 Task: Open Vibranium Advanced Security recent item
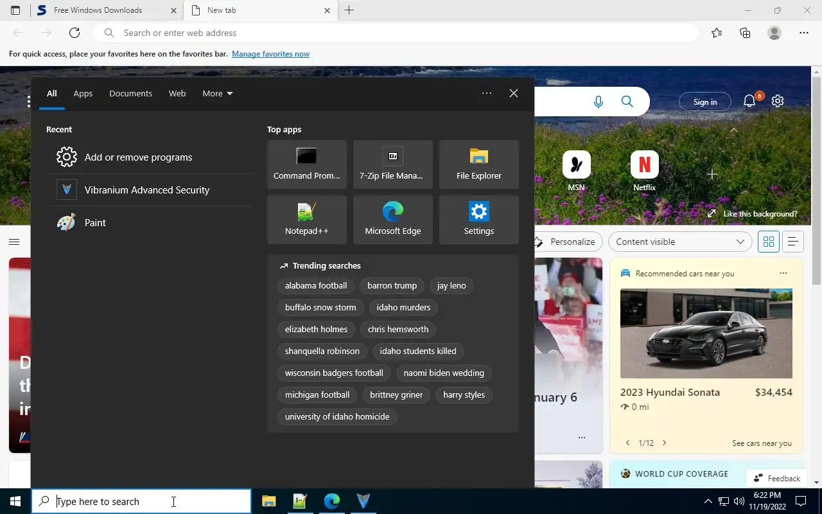point(149,190)
